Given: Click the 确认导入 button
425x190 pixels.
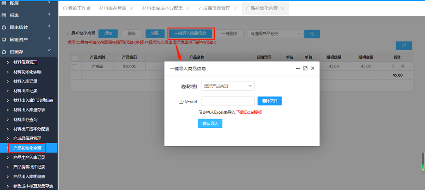Looking at the screenshot, I should (210, 123).
